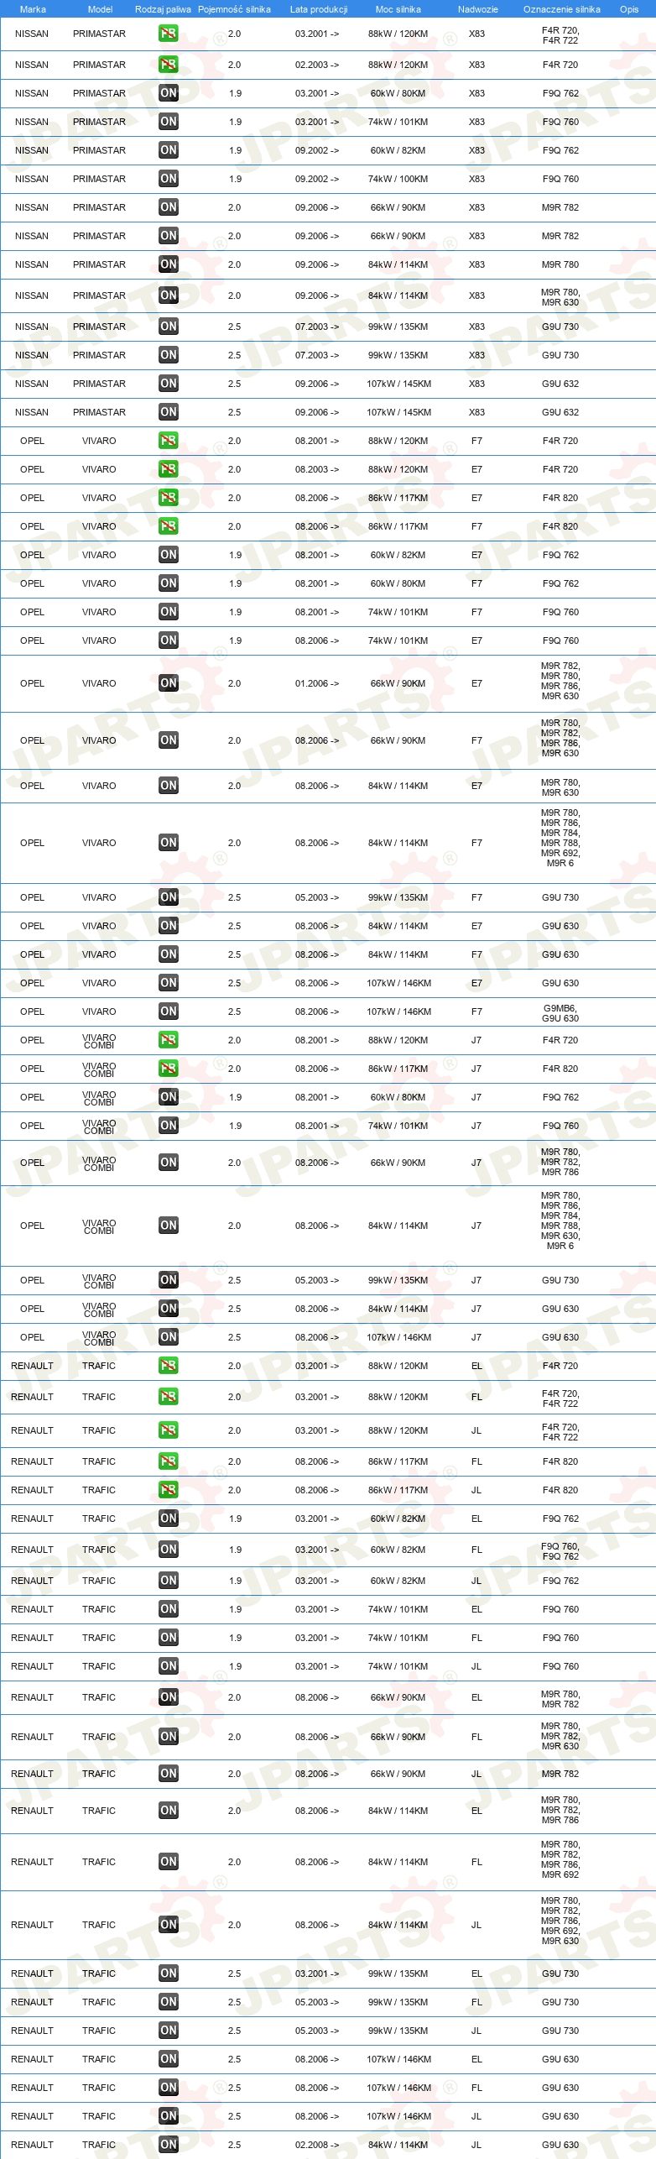Click Nissan's 'F4R 720, F4R 722' engine code cell

coord(560,35)
